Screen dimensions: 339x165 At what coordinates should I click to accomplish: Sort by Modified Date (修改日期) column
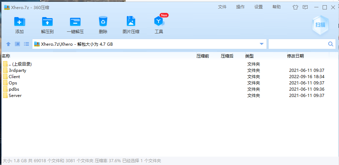point(295,56)
